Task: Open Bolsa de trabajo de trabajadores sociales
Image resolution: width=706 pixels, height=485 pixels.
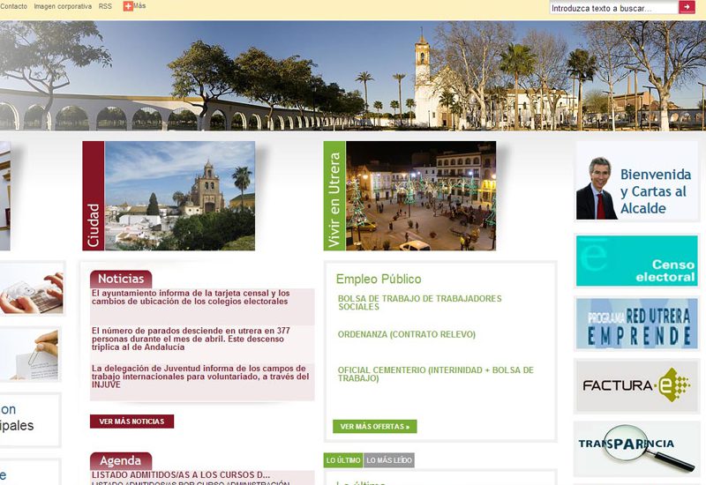Action: coord(420,302)
